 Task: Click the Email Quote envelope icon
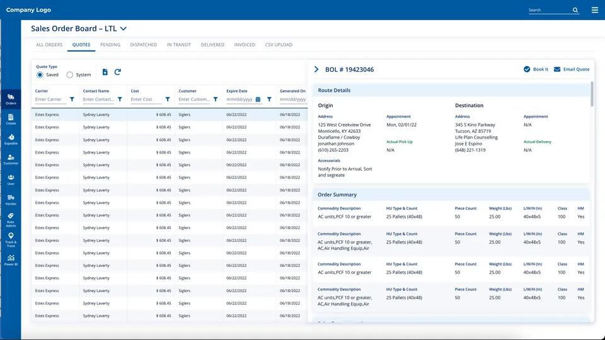[557, 69]
